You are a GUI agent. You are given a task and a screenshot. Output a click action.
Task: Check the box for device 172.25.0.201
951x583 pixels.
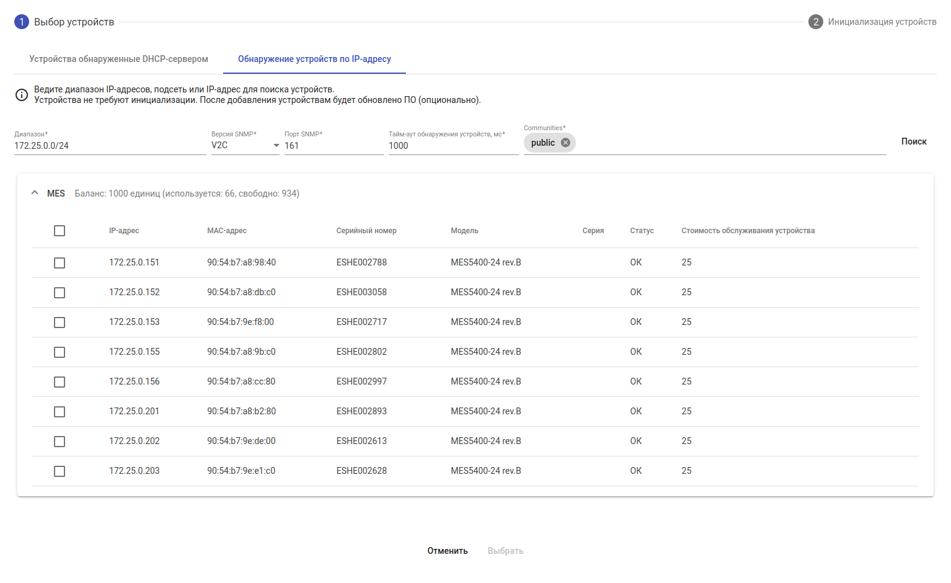coord(60,412)
